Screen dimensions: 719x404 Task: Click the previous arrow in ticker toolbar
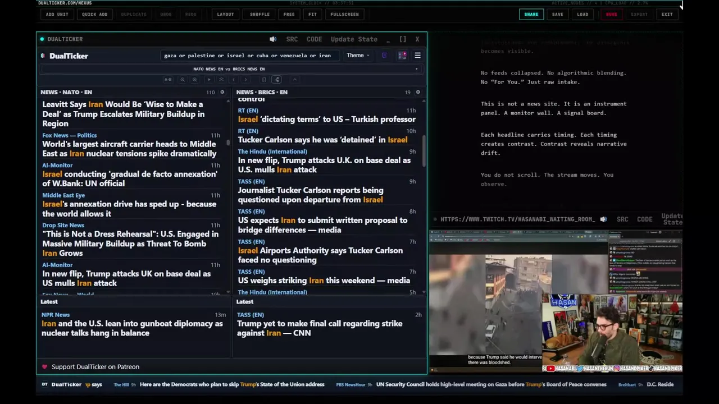pos(234,80)
